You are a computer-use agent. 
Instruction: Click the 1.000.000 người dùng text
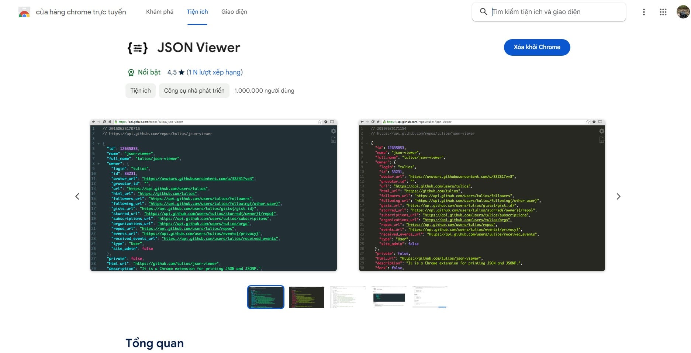point(264,91)
